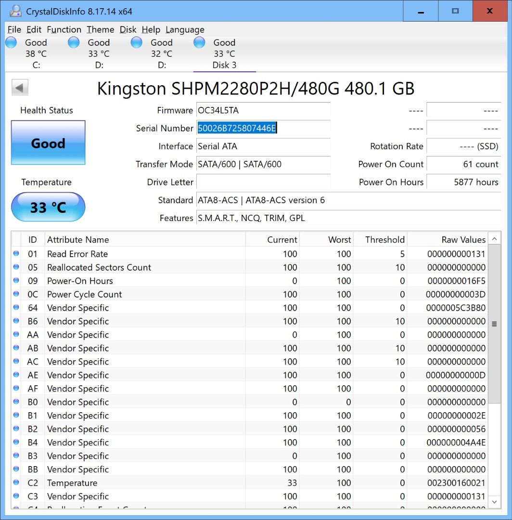512x520 pixels.
Task: Open the File menu
Action: (x=14, y=29)
